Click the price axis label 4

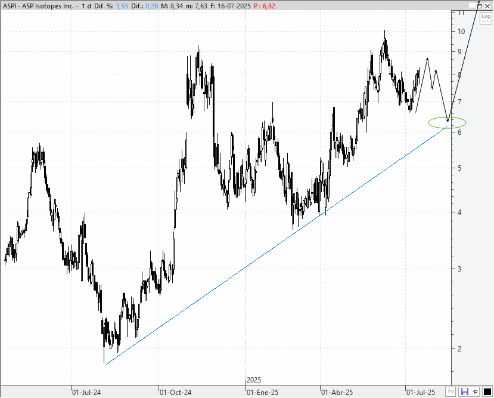[459, 212]
